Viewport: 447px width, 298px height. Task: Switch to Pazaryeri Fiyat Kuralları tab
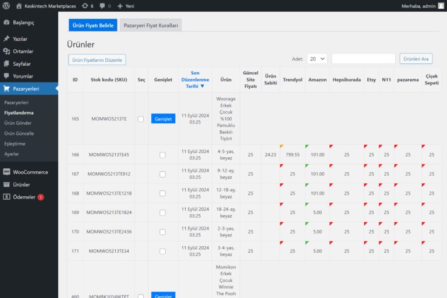pos(151,25)
